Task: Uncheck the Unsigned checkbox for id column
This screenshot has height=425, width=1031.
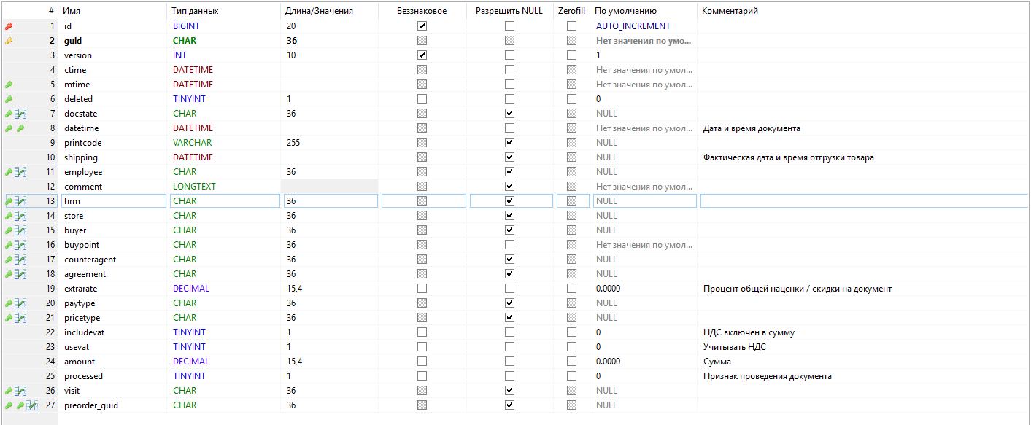Action: (x=422, y=26)
